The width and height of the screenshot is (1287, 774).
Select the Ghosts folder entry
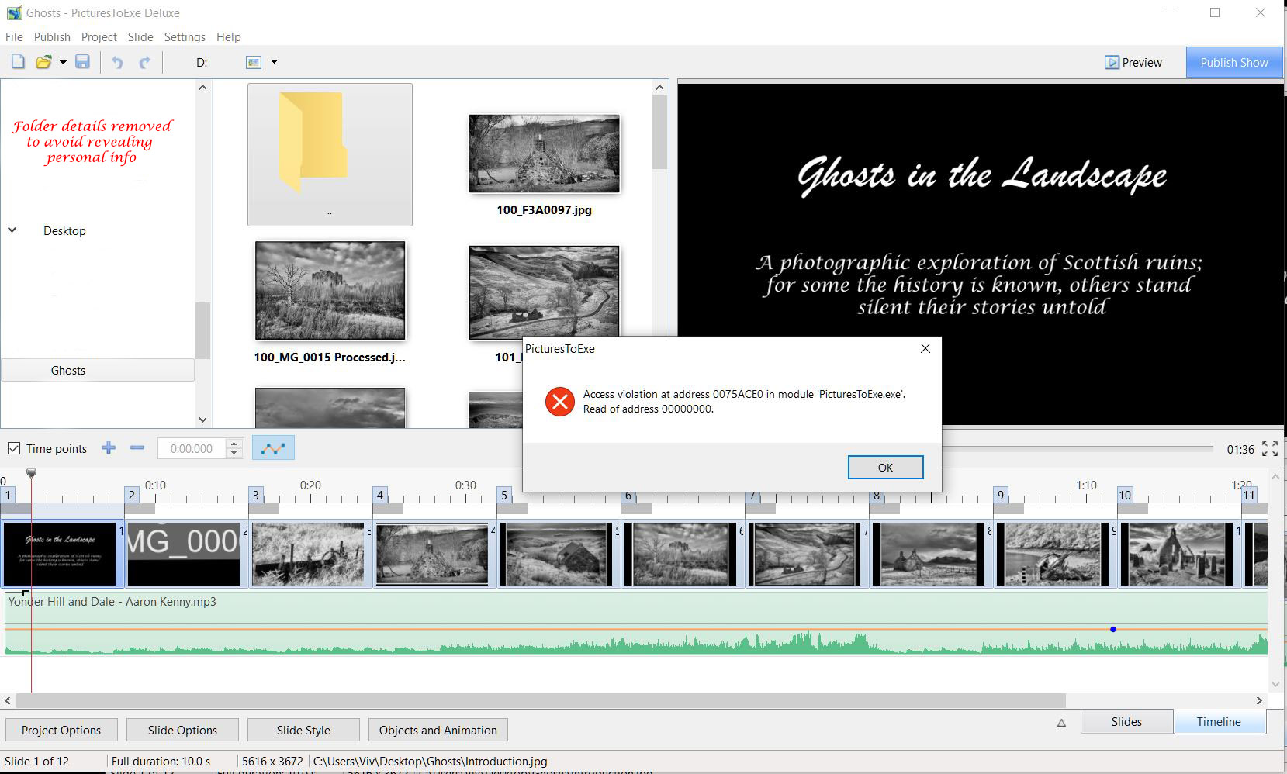pyautogui.click(x=98, y=370)
